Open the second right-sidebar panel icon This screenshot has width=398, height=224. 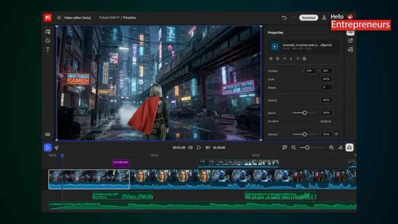click(351, 40)
